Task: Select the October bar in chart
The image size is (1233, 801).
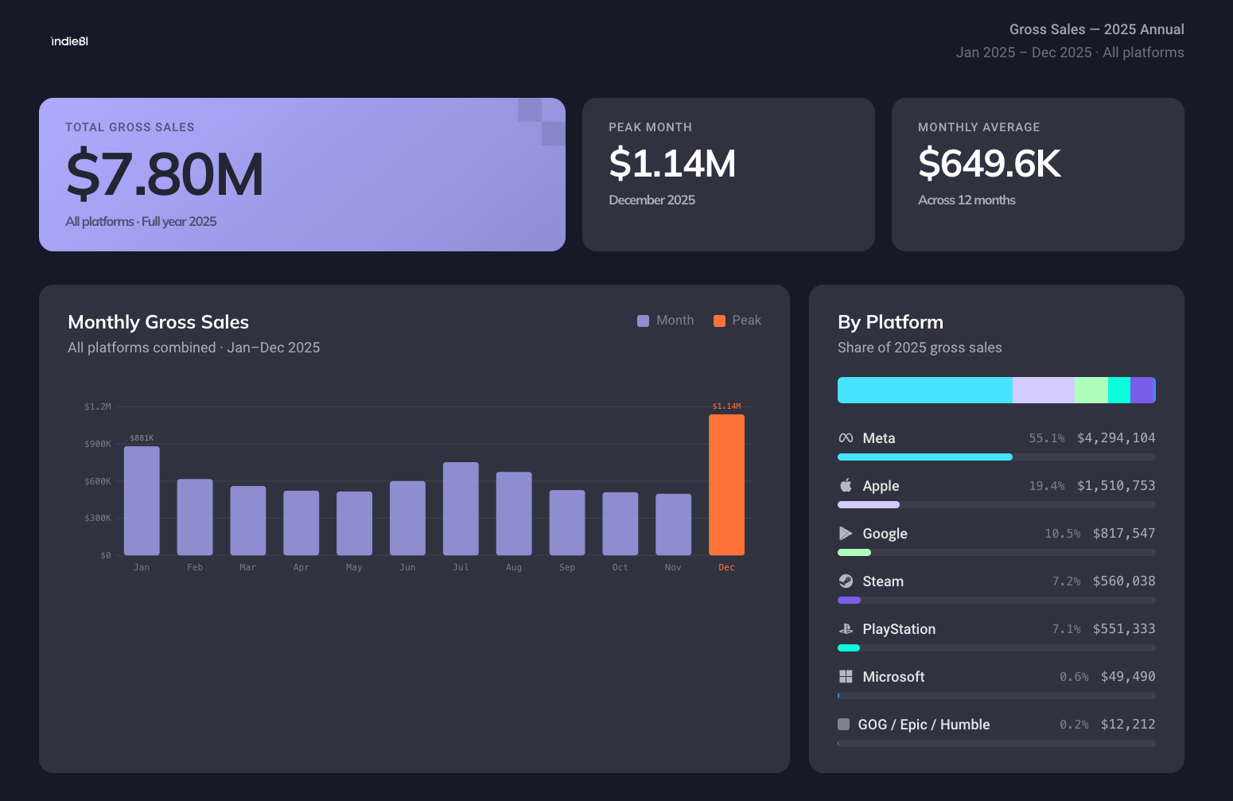Action: [x=620, y=523]
